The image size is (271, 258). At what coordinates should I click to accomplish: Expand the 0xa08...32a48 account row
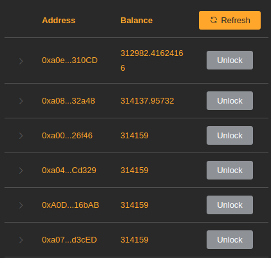(21, 101)
